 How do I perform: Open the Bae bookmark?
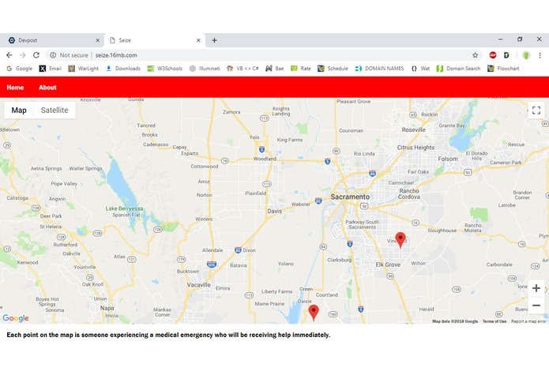[275, 69]
